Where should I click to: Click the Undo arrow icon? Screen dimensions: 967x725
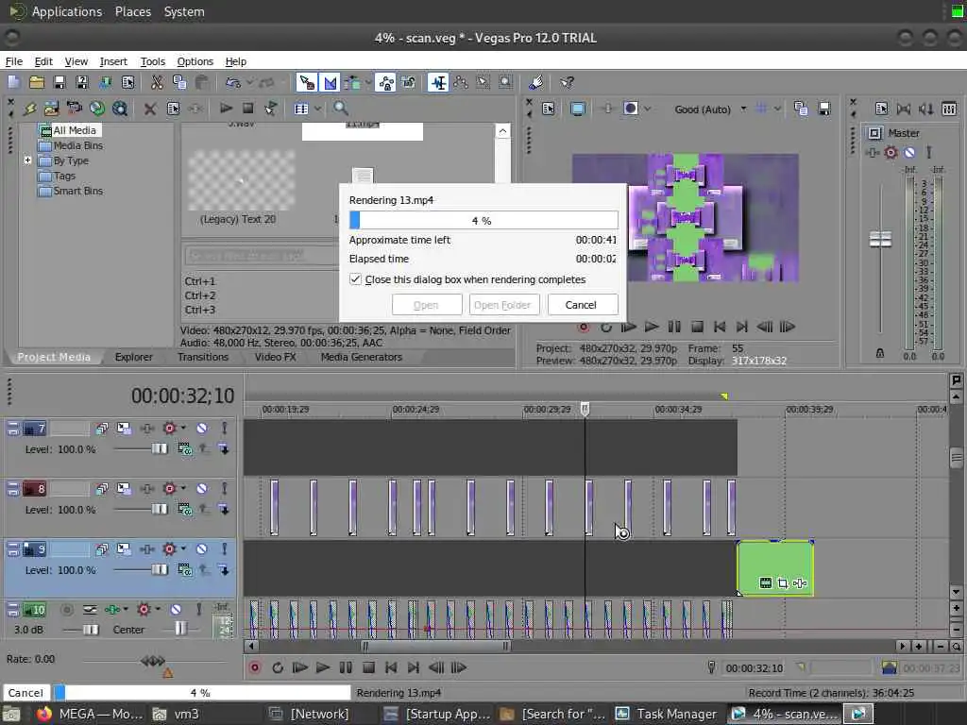coord(232,82)
